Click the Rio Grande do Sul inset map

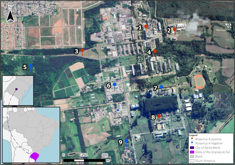point(18,90)
